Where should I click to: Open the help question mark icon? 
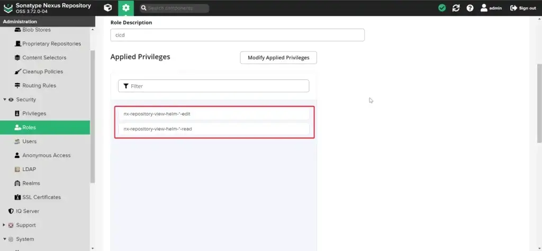click(x=470, y=8)
